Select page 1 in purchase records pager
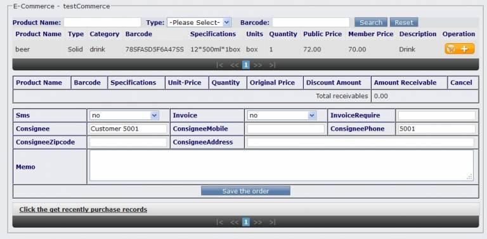Screen dimensions: 487x239 point(245,222)
